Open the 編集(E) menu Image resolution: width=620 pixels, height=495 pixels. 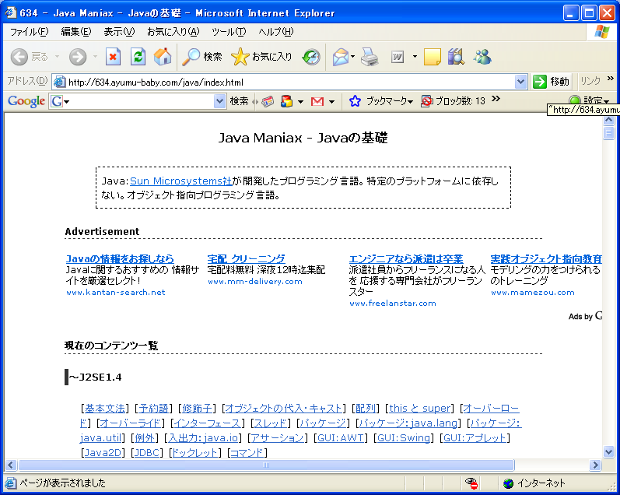tap(76, 32)
